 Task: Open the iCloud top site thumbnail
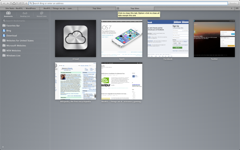[76, 38]
